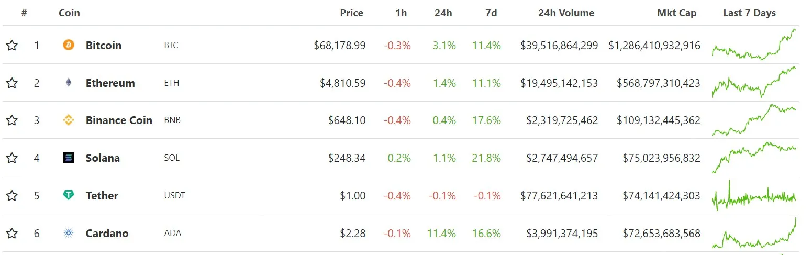
Task: Click the Solana logo icon
Action: pyautogui.click(x=69, y=158)
